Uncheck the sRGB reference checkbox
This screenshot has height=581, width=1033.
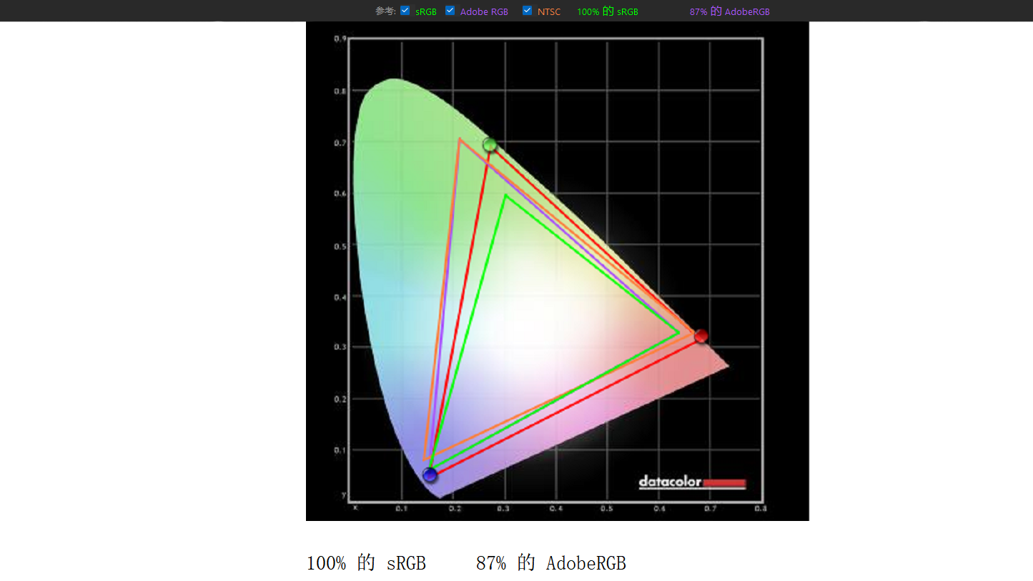(405, 11)
